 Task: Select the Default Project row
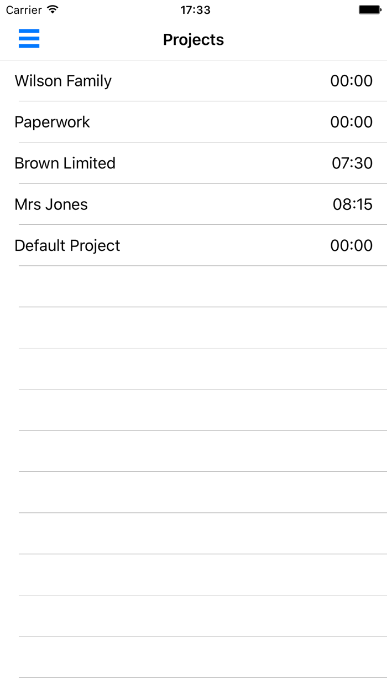coord(193,245)
